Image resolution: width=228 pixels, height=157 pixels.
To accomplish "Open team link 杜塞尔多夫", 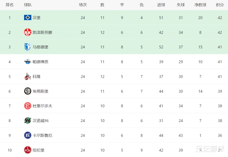I will coord(42,106).
